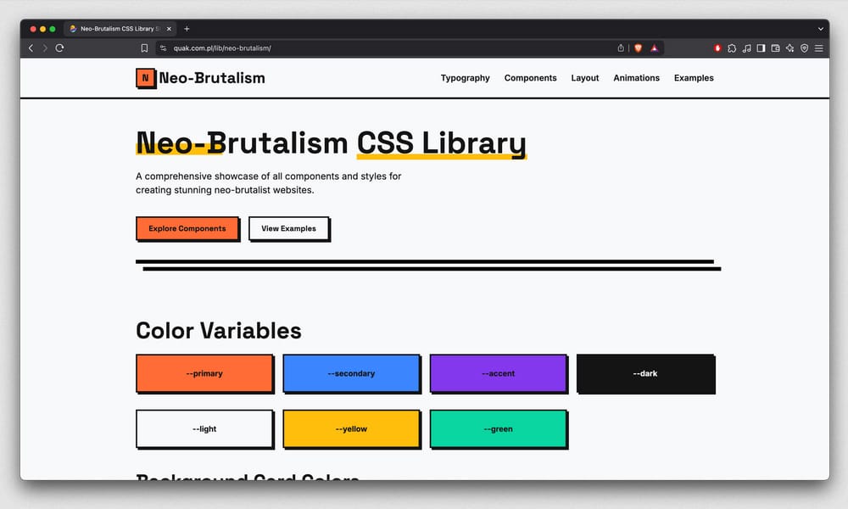The width and height of the screenshot is (848, 509).
Task: Click the Neo-Brutalism CSS Library headline
Action: click(331, 143)
